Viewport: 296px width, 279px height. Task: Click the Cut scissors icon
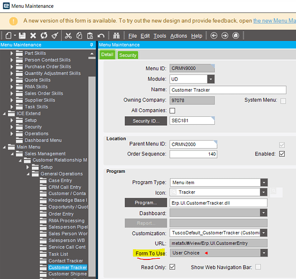[x=68, y=35]
